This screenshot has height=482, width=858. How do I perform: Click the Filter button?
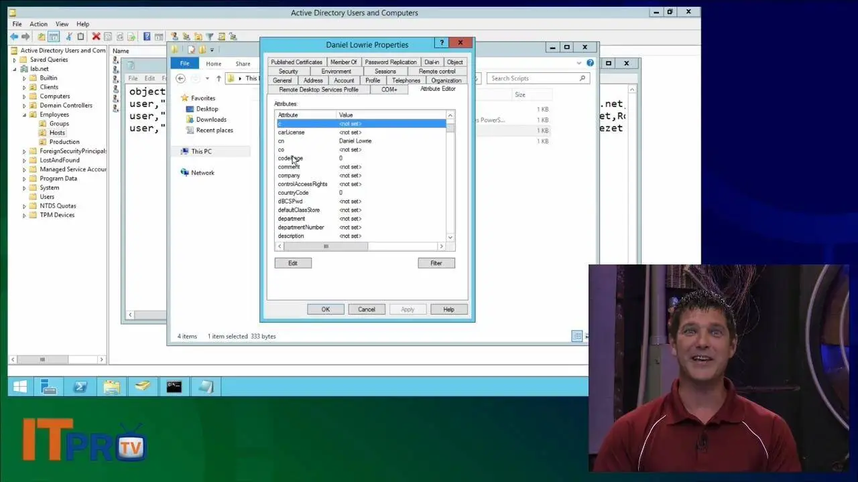point(436,263)
